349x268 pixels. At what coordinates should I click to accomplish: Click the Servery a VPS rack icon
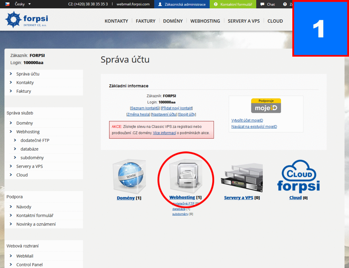tap(242, 177)
